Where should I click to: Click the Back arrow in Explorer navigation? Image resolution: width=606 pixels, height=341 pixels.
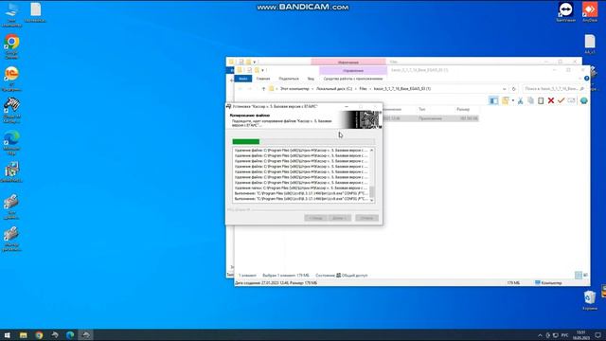pos(240,89)
